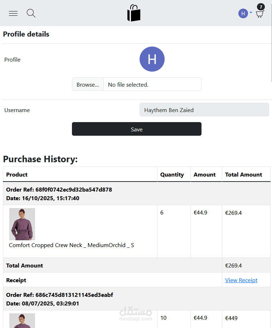Open the hamburger menu icon
Image resolution: width=272 pixels, height=328 pixels.
point(13,14)
